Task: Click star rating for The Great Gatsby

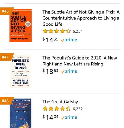Action: [57, 109]
